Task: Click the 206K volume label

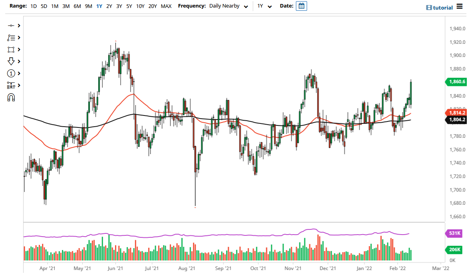Action: click(454, 249)
